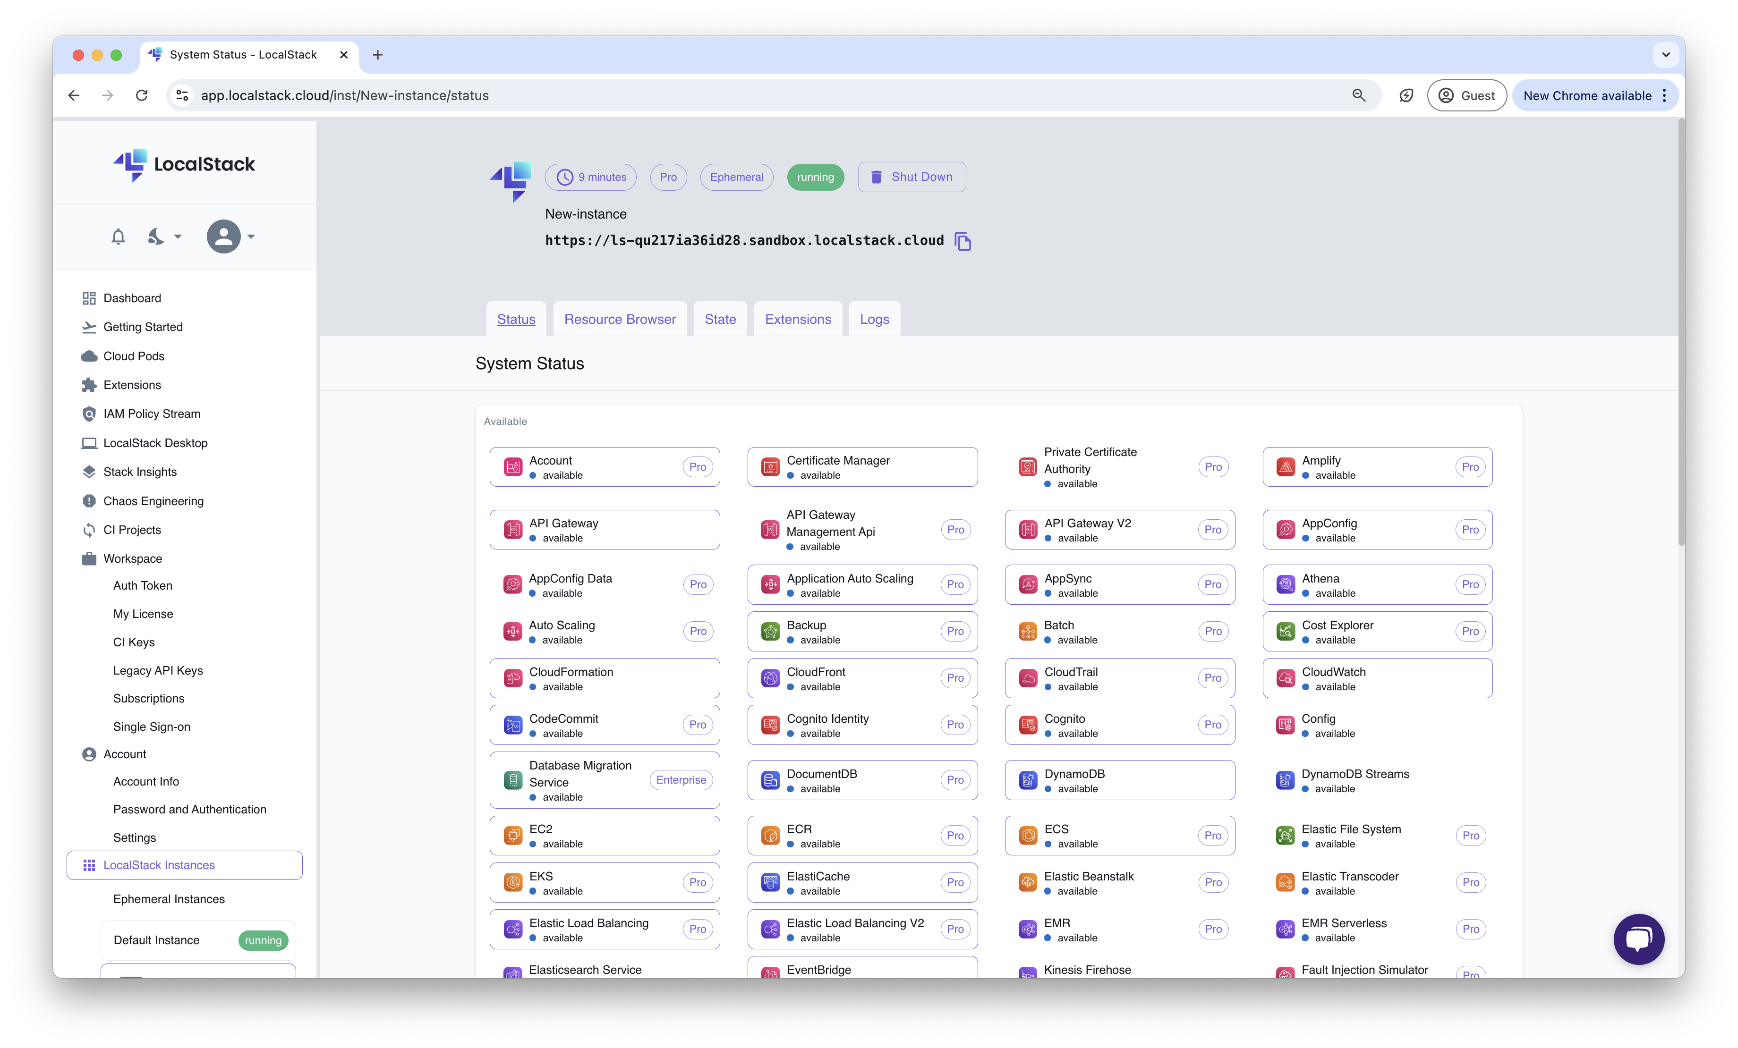Click the page vertical scrollbar

pos(1681,331)
